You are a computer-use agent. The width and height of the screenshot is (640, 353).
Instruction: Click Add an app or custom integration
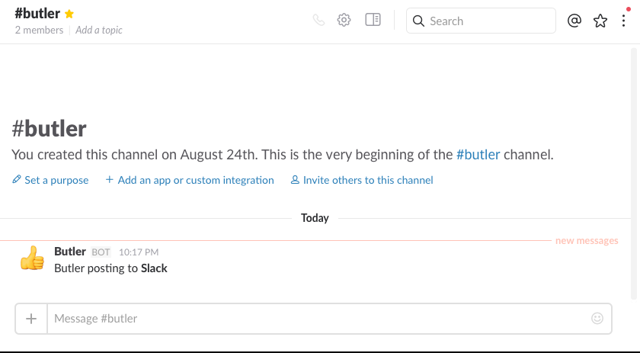click(x=190, y=180)
